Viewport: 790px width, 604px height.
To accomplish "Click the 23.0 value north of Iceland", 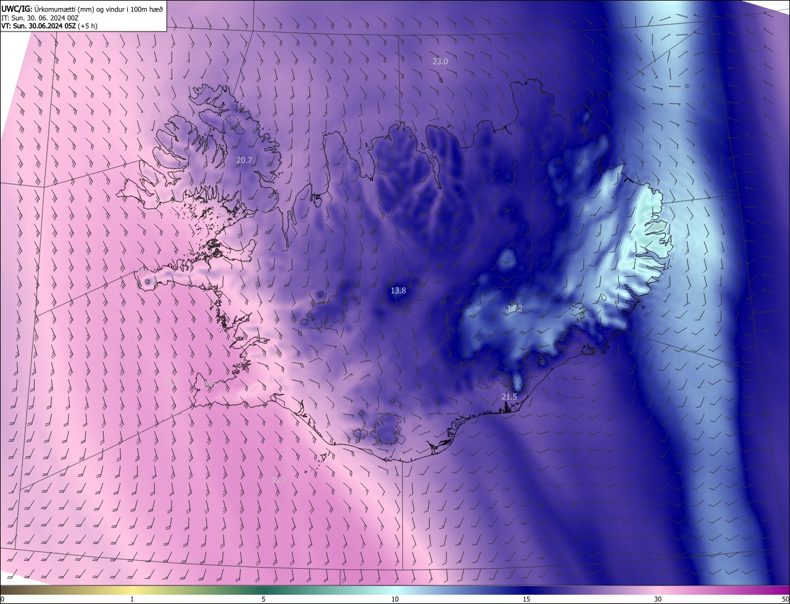I will [x=440, y=61].
